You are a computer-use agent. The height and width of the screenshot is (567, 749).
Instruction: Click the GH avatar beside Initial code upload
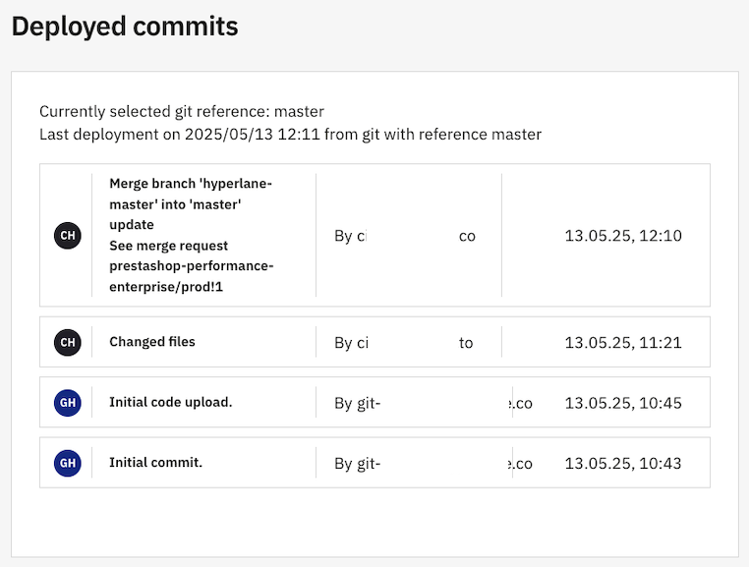(x=67, y=403)
